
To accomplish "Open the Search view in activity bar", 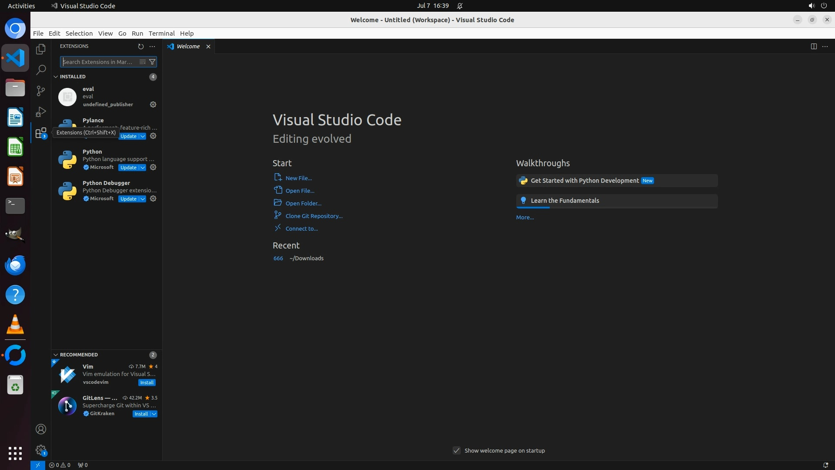I will pyautogui.click(x=40, y=70).
